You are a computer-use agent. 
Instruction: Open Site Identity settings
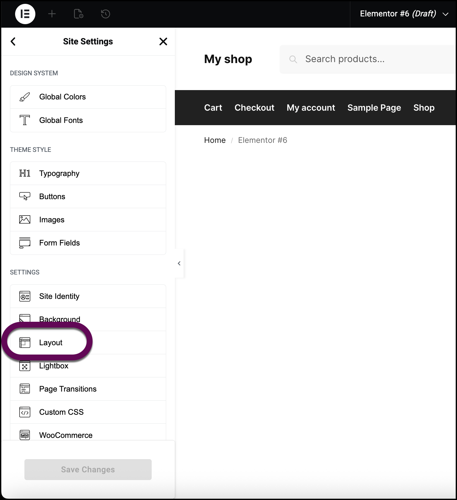tap(59, 296)
